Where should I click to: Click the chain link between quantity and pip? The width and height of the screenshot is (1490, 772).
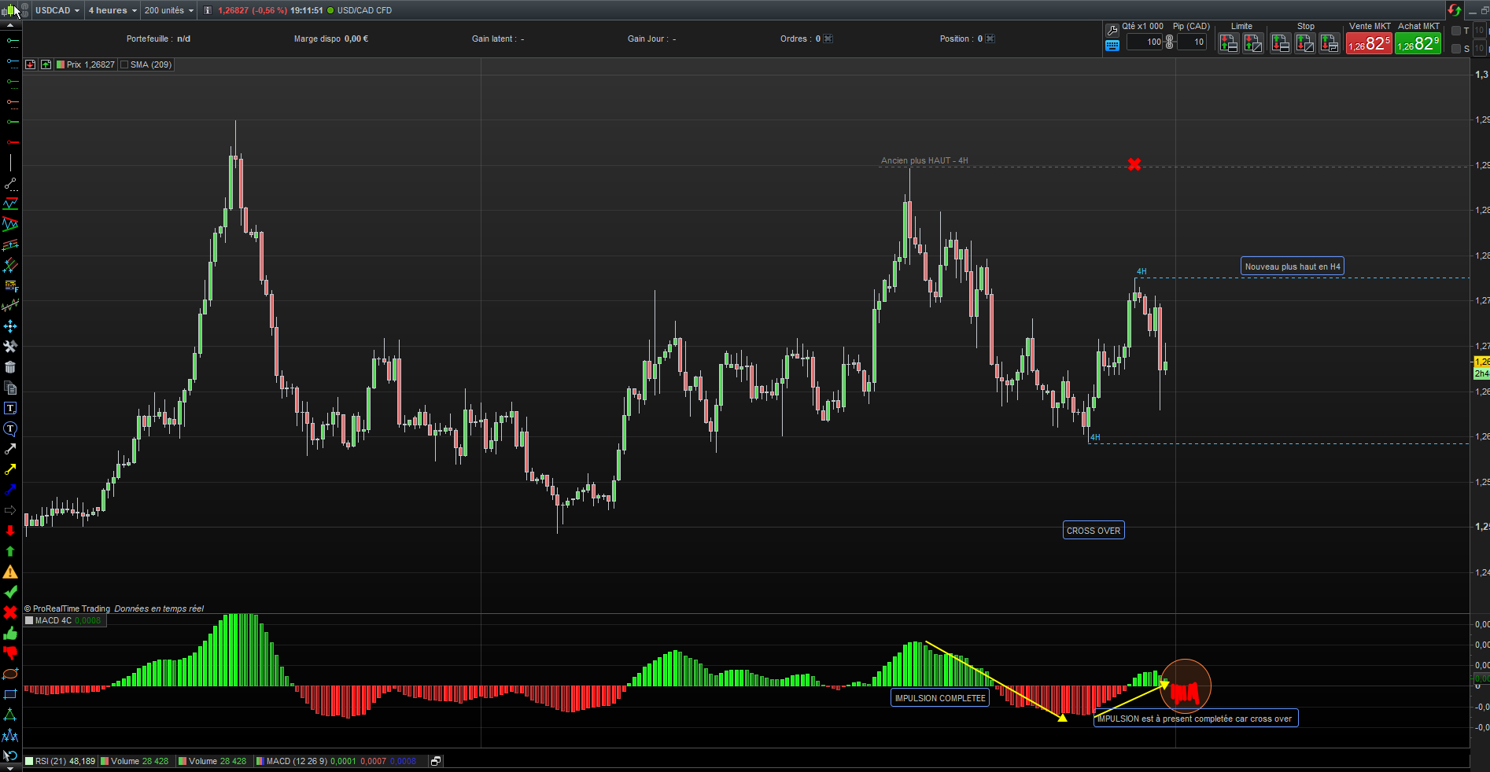coord(1169,42)
